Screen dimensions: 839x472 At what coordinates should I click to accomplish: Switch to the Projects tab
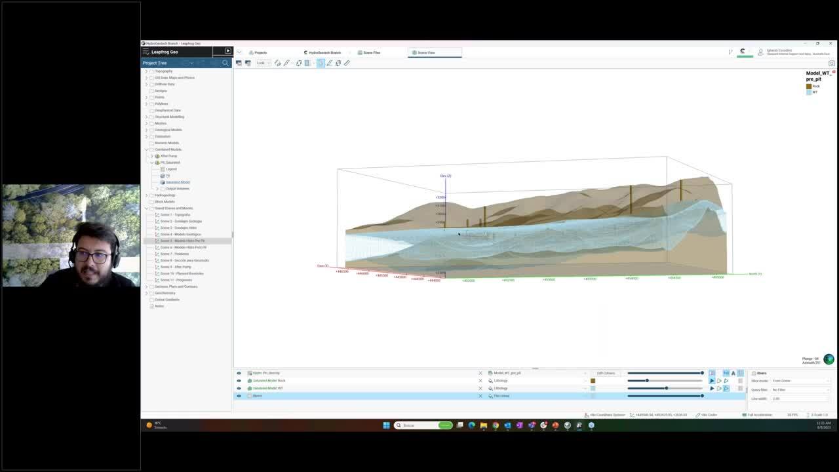pos(258,52)
